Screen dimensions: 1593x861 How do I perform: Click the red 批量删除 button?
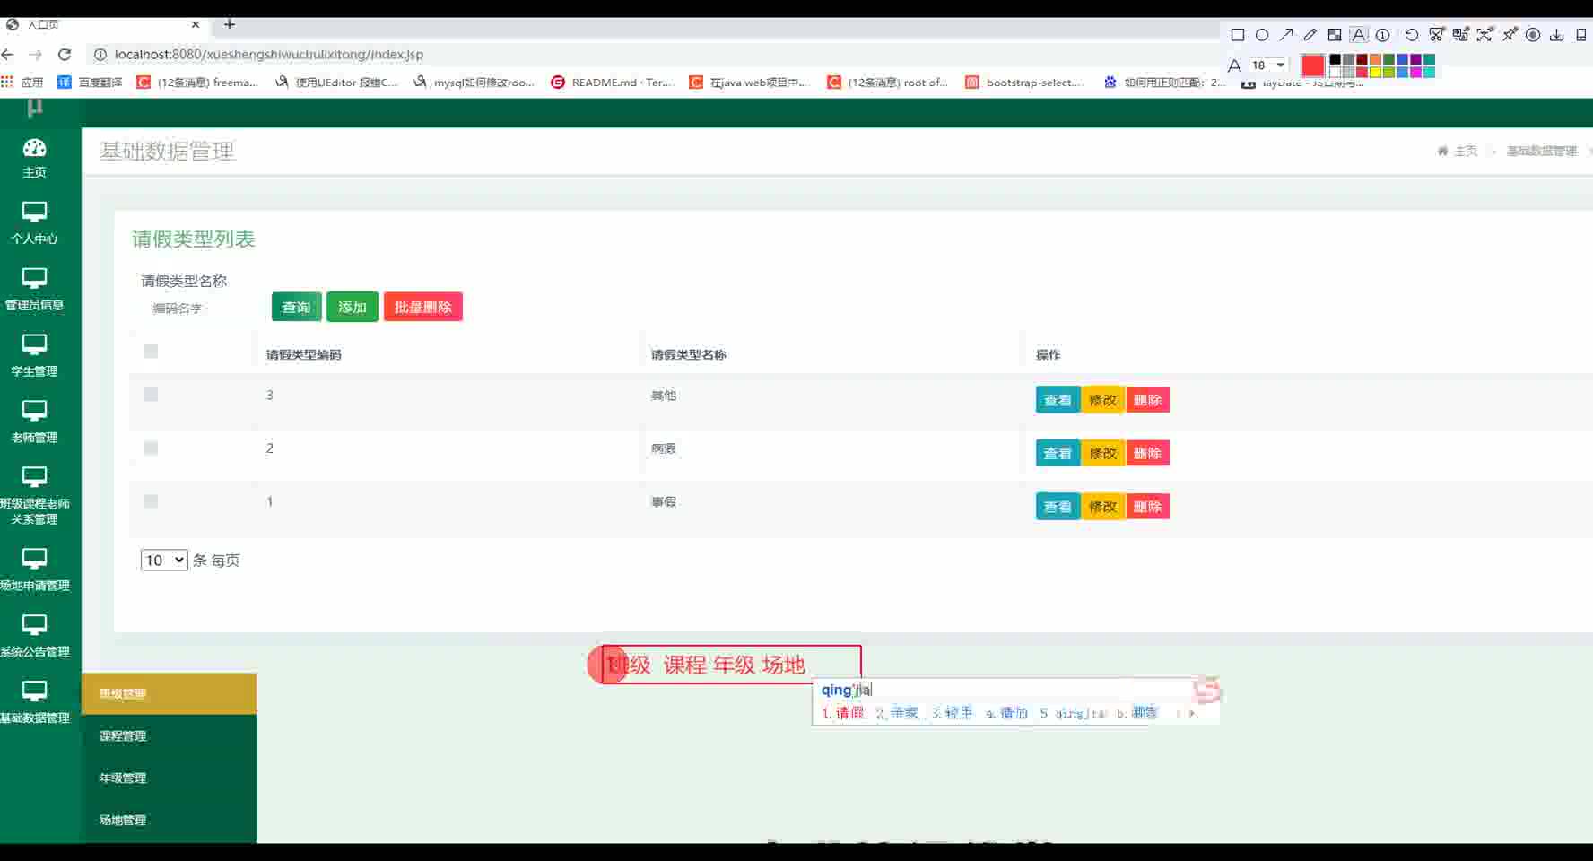pyautogui.click(x=423, y=307)
